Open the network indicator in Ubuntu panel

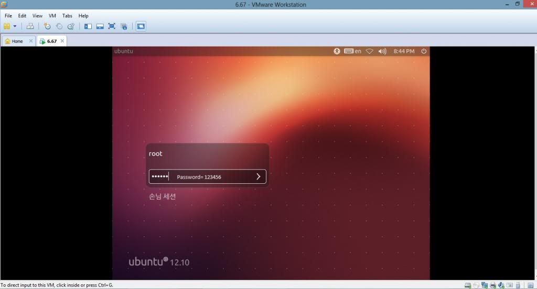pyautogui.click(x=369, y=51)
